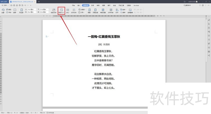Open the 对齐 align menu
This screenshot has width=211, height=114.
pos(117,11)
